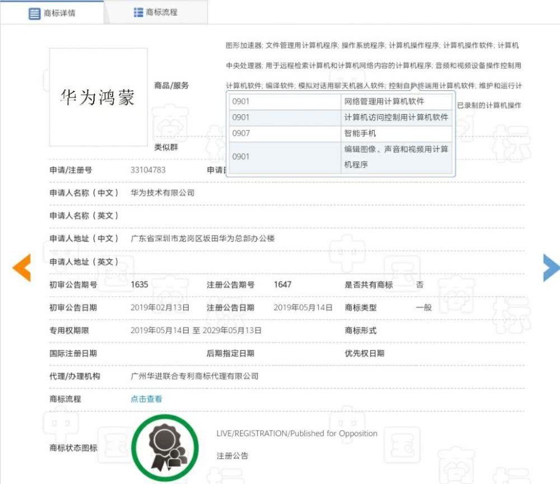Select applicant name 华为技术有限公司
This screenshot has height=484, width=560.
coord(162,193)
